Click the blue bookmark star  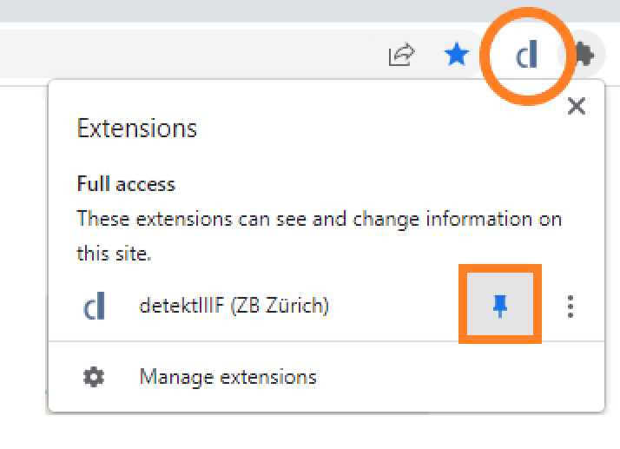pos(456,54)
